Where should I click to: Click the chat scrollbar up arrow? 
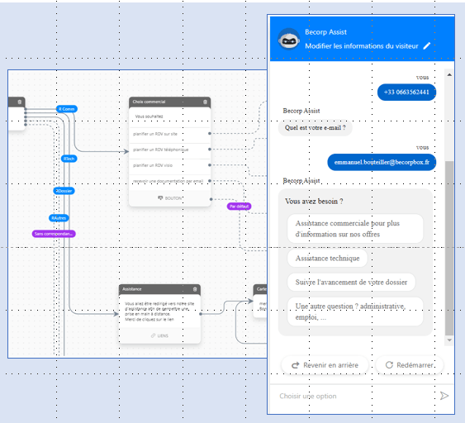[x=449, y=74]
